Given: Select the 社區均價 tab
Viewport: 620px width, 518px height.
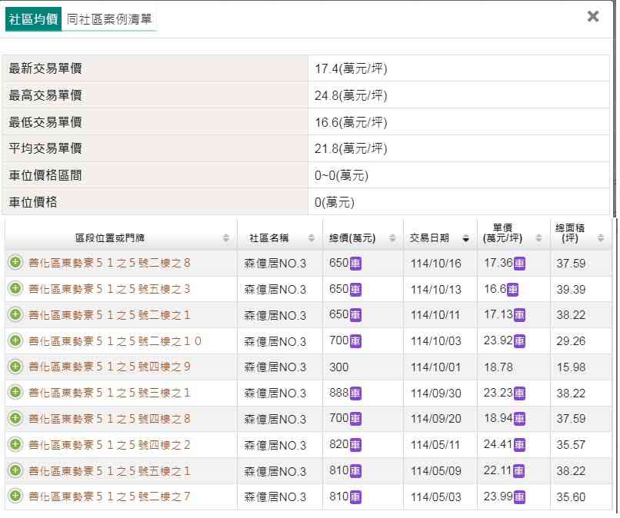Looking at the screenshot, I should [34, 19].
